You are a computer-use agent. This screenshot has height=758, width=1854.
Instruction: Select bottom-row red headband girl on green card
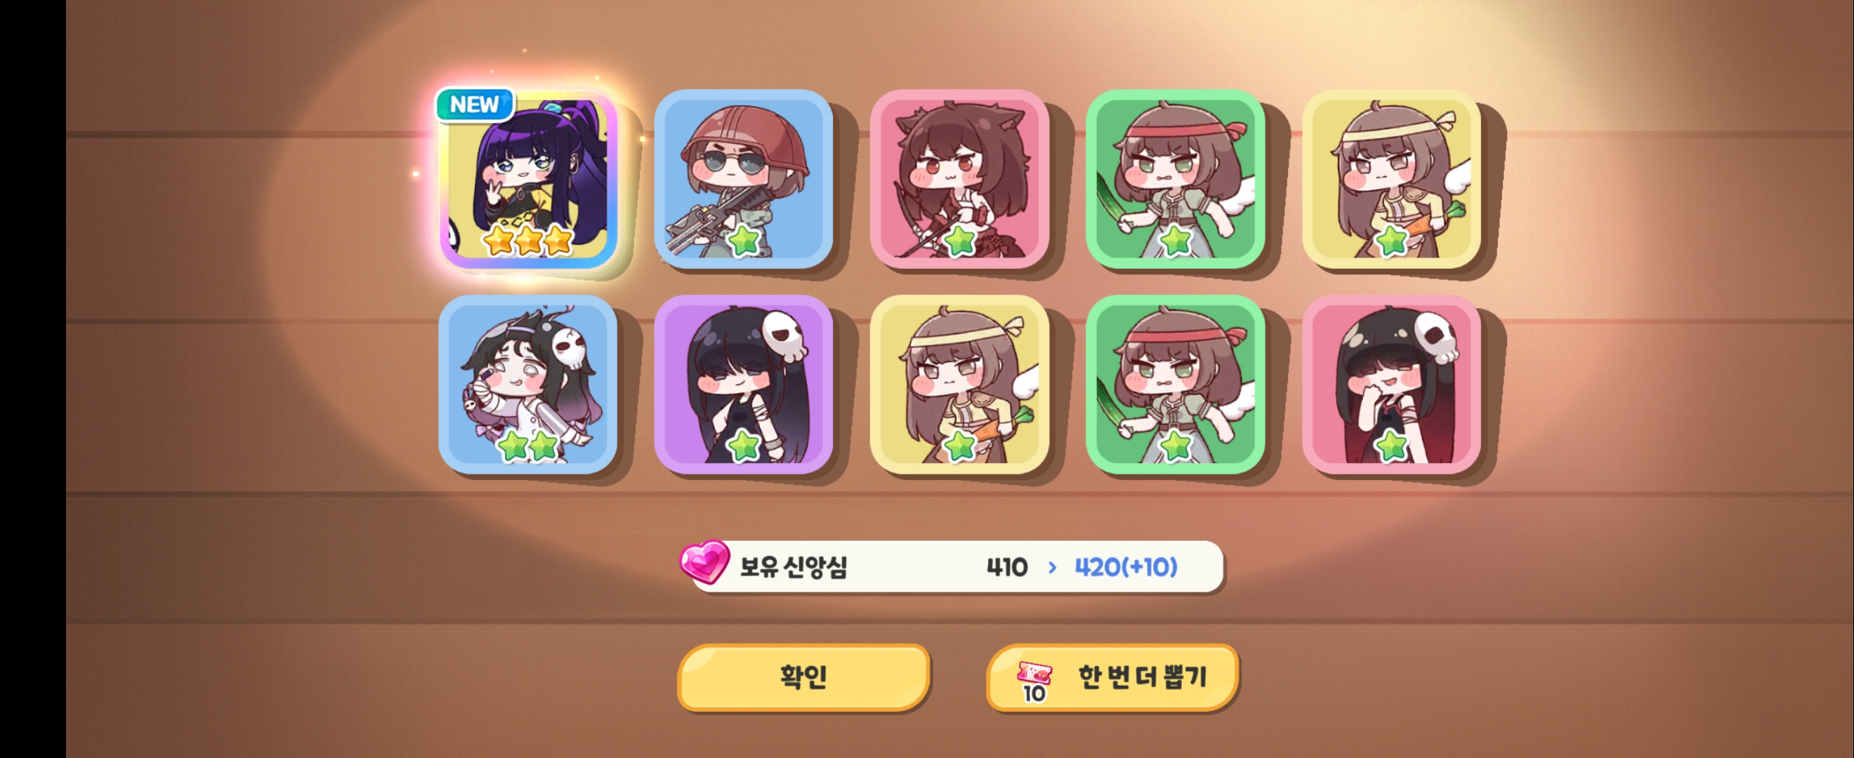click(1176, 384)
